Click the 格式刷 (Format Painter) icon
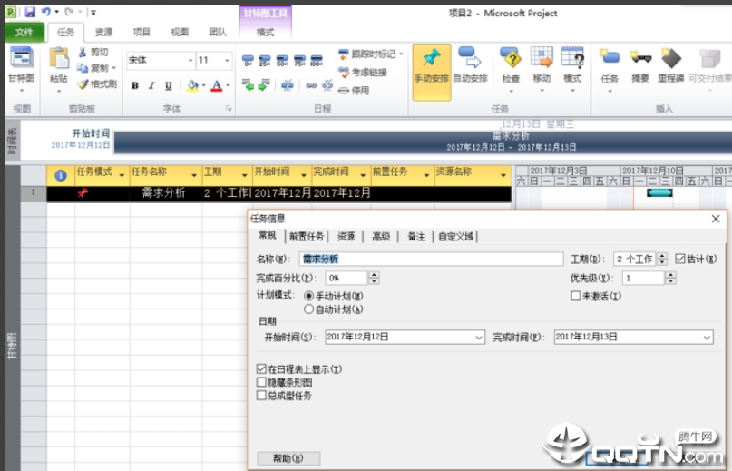This screenshot has width=732, height=471. 83,83
